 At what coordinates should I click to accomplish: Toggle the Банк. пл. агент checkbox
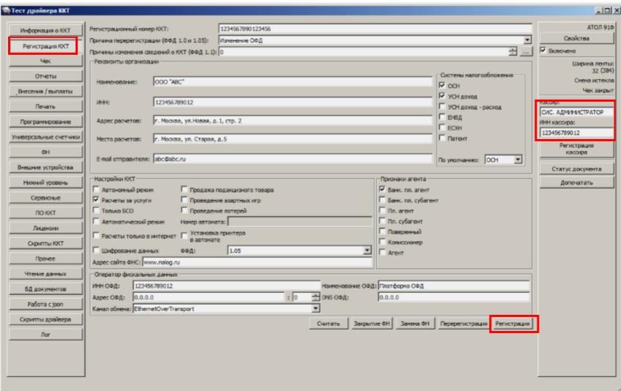click(382, 189)
